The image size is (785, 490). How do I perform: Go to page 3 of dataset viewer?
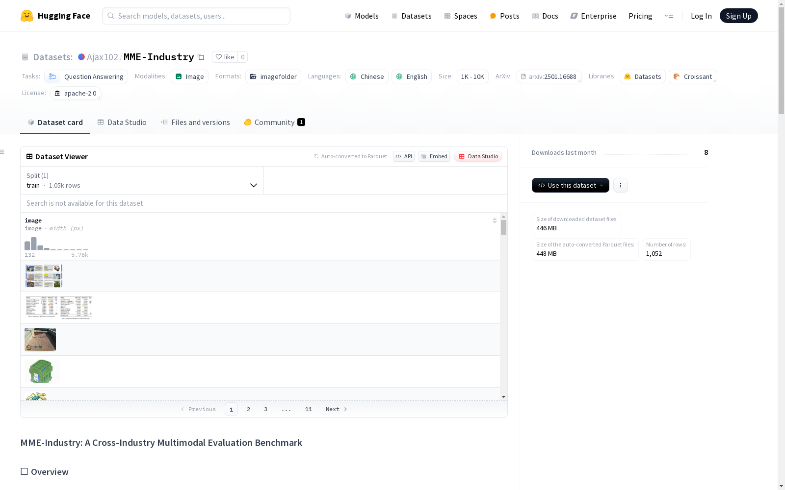click(x=265, y=409)
